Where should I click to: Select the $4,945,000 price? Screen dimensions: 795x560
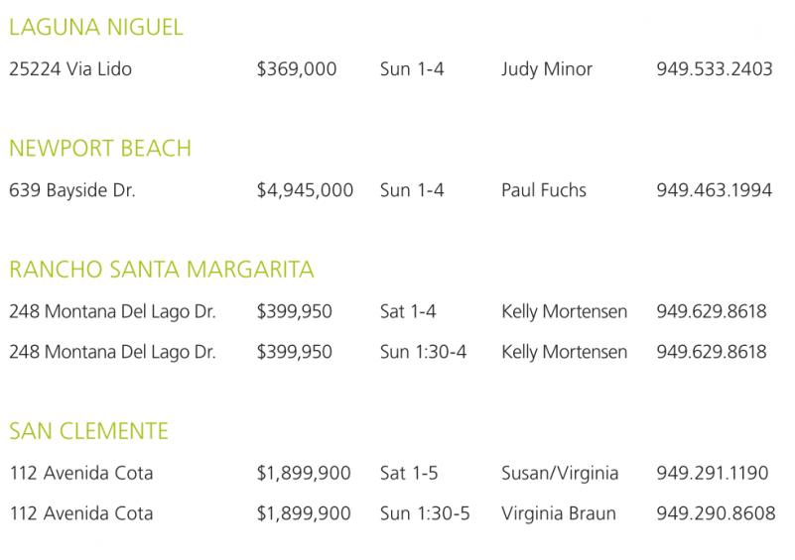coord(305,190)
